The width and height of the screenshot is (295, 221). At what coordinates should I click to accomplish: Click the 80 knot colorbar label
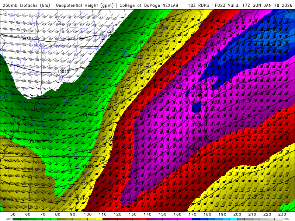click(58, 214)
